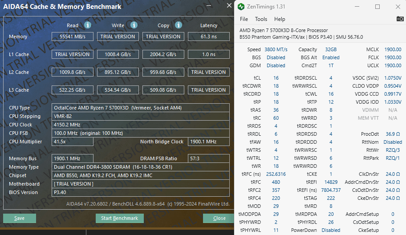The width and height of the screenshot is (406, 235).
Task: Click tRFC (ns) value 252.6316
Action: pyautogui.click(x=276, y=174)
